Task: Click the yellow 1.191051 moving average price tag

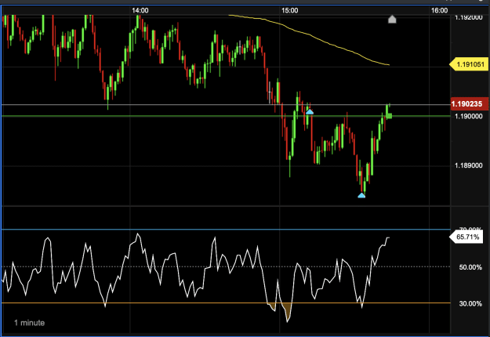Action: click(x=468, y=64)
